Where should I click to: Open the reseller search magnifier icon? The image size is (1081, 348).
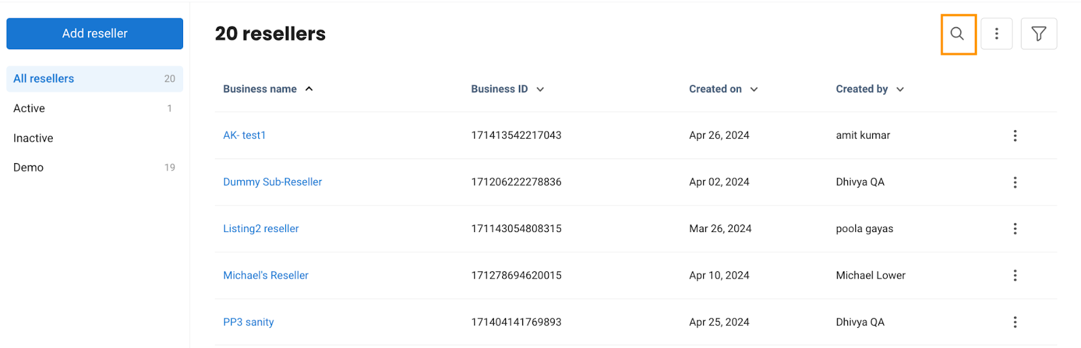(958, 34)
